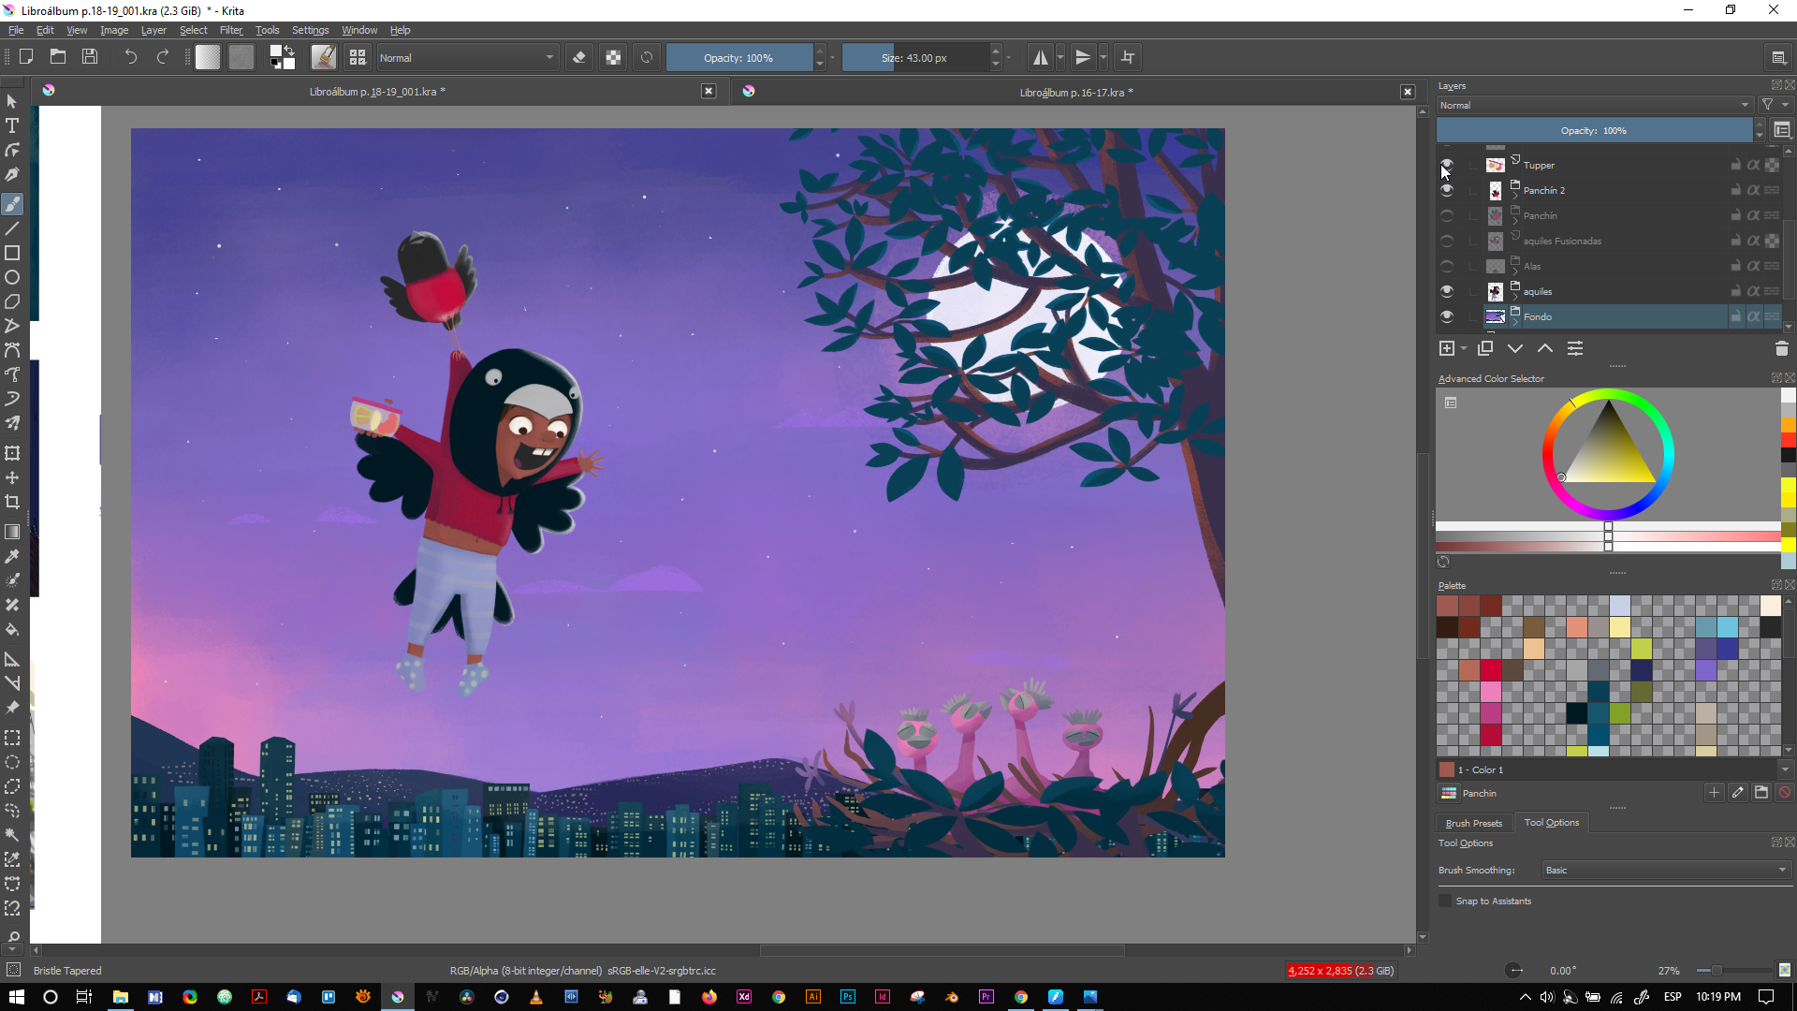Open the fill gradients swatch
The image size is (1797, 1011).
(x=208, y=57)
